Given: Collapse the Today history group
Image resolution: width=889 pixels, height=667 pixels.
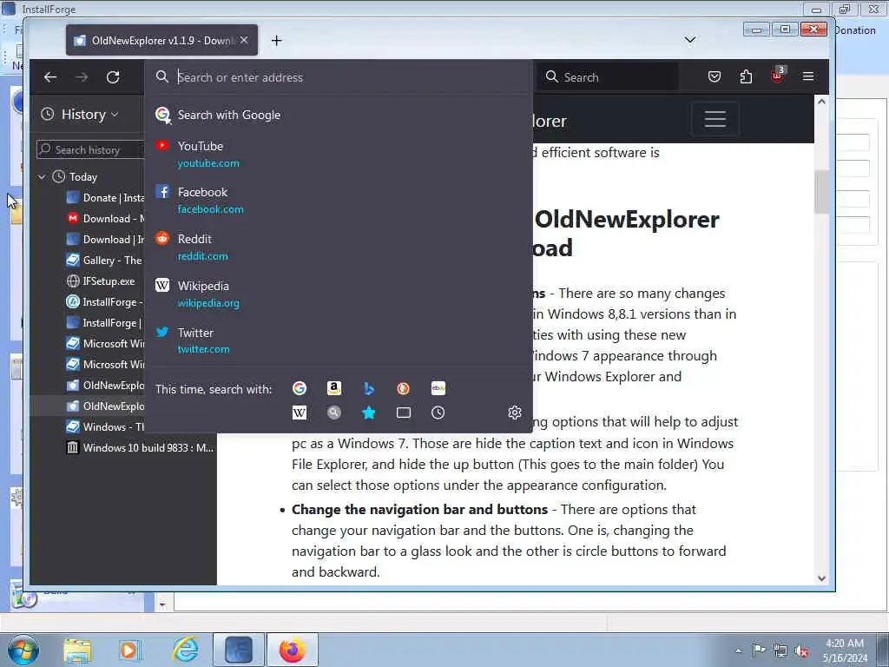Looking at the screenshot, I should click(x=42, y=177).
